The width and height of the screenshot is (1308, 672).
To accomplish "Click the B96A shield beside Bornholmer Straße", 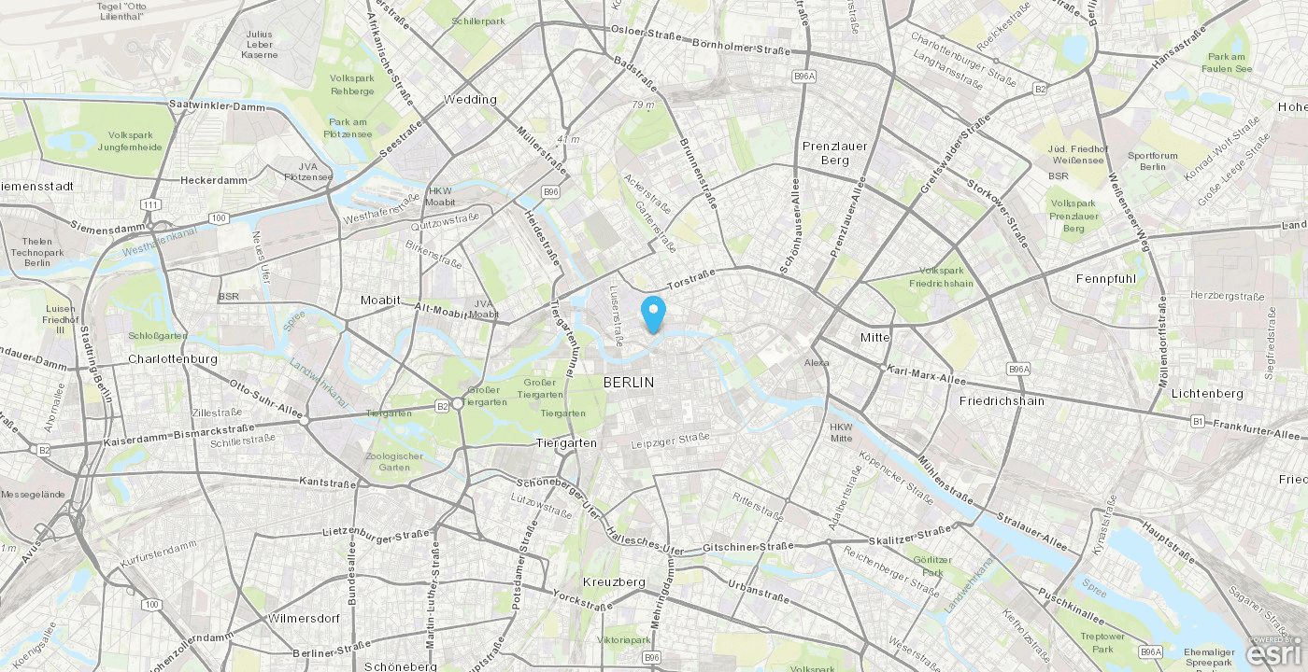I will (x=803, y=76).
